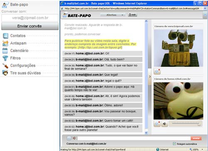Click the message 'Oi!' from home
The width and height of the screenshot is (208, 151).
coord(102,53)
